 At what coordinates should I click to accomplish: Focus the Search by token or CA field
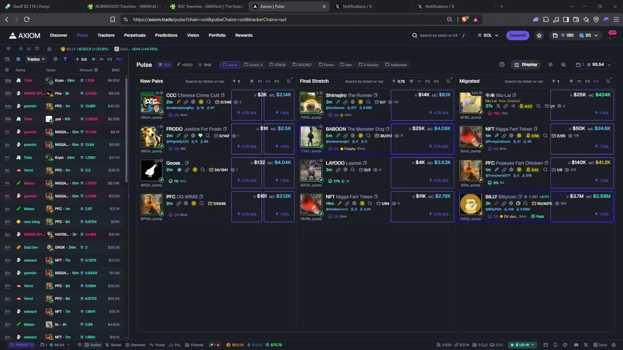(x=439, y=35)
